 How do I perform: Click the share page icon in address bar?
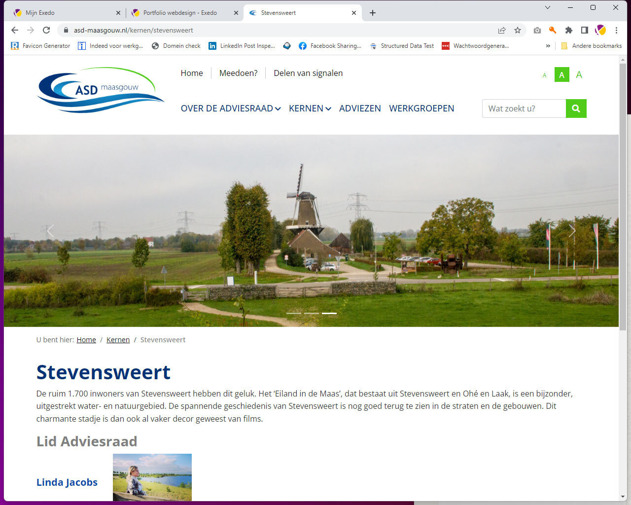(x=502, y=30)
